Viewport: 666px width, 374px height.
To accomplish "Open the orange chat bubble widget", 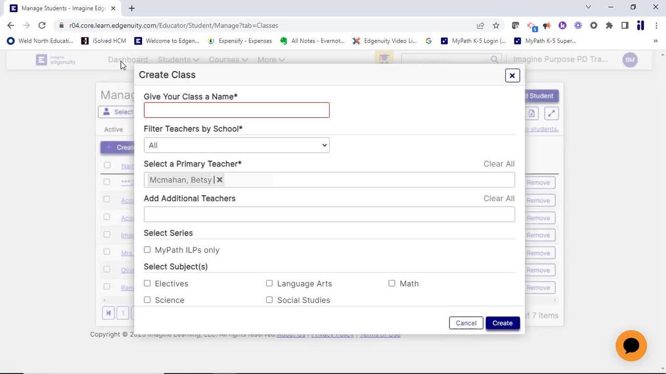I will click(x=631, y=345).
